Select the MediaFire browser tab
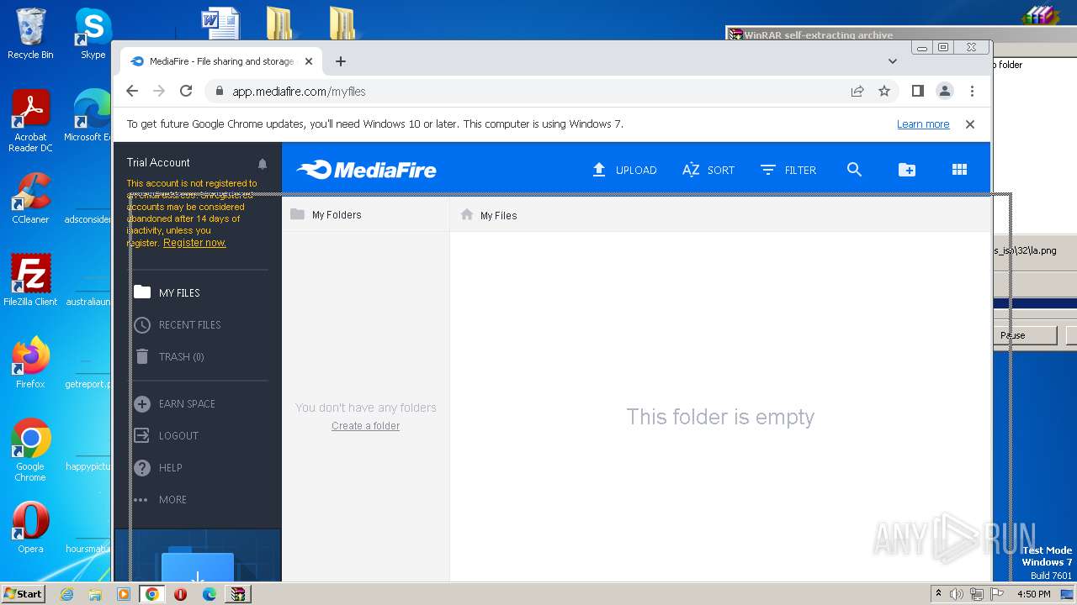Screen dimensions: 1077x605 tap(222, 61)
